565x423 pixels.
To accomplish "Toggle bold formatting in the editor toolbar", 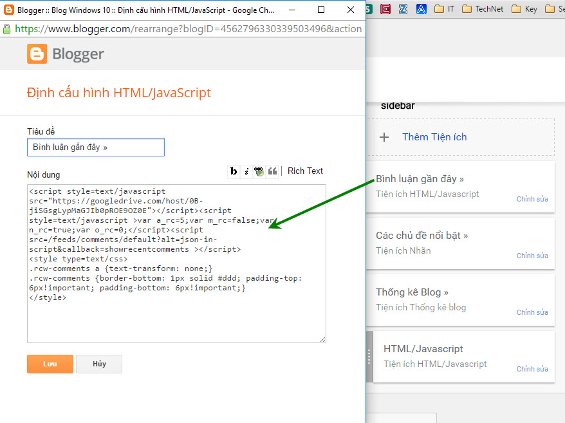I will click(234, 171).
